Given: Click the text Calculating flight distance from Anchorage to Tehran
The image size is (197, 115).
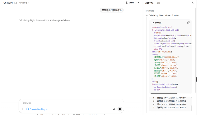Looking at the screenshot, I should pos(44,20).
